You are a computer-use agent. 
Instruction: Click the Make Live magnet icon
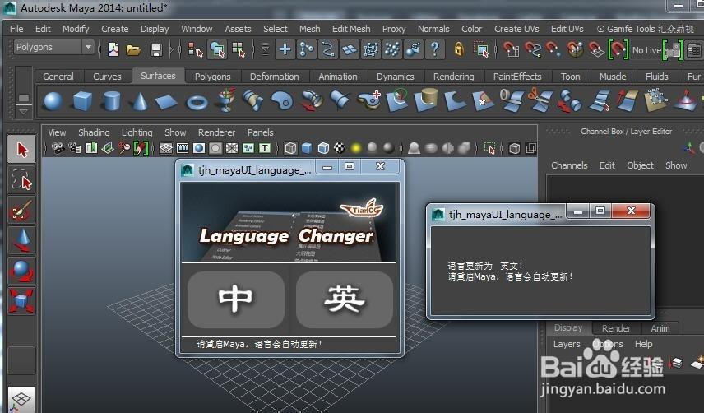click(618, 49)
